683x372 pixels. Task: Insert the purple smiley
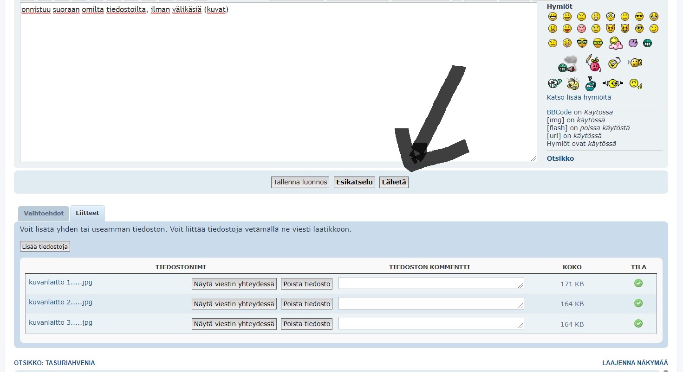point(633,43)
